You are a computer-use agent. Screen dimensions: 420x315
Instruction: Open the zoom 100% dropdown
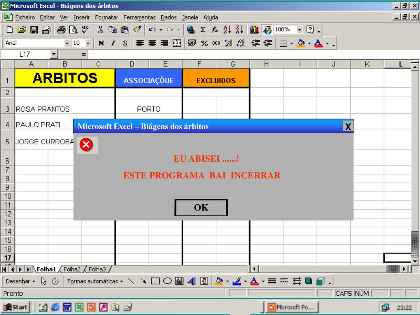(x=299, y=30)
